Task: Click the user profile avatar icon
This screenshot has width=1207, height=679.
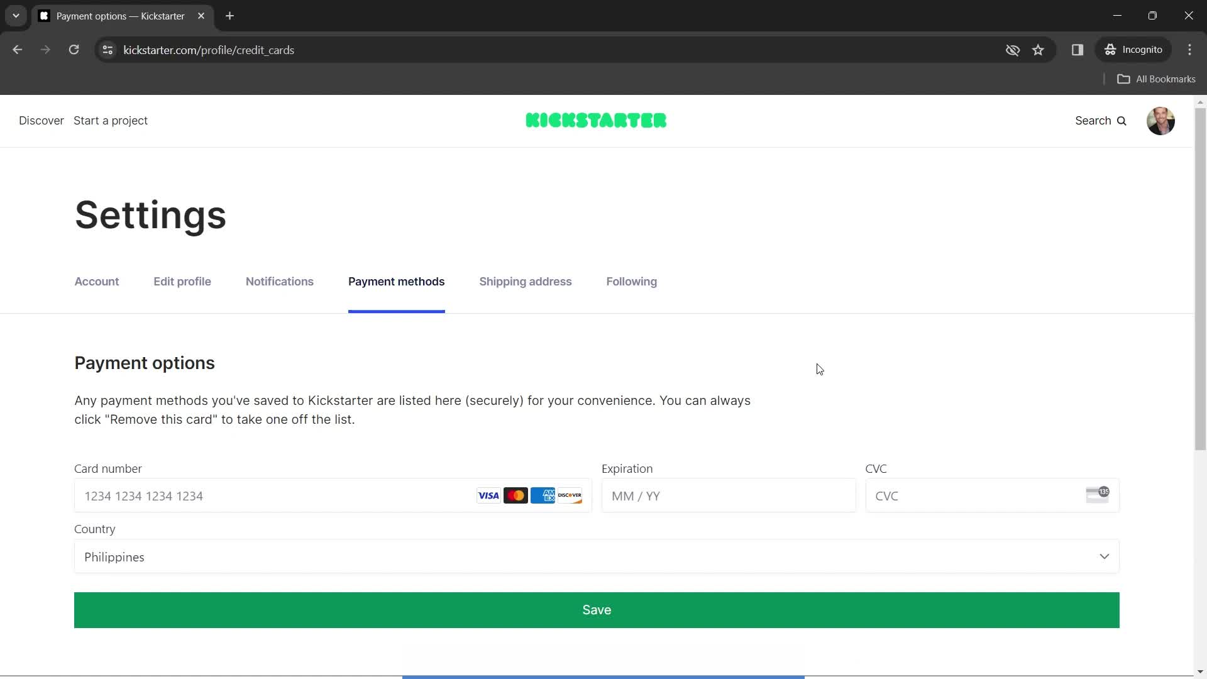Action: [1160, 120]
